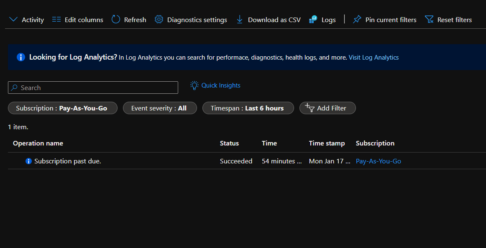The width and height of the screenshot is (486, 248).
Task: Sort by Time stamp column header
Action: pyautogui.click(x=327, y=143)
